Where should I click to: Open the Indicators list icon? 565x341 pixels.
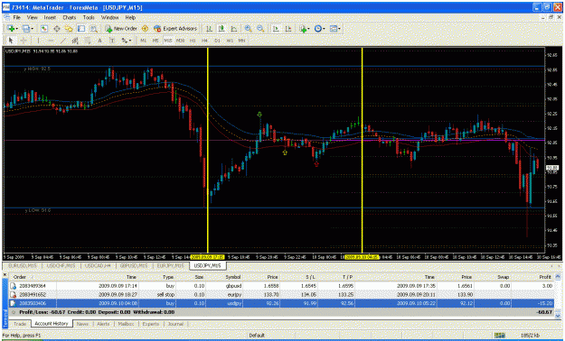[x=303, y=29]
